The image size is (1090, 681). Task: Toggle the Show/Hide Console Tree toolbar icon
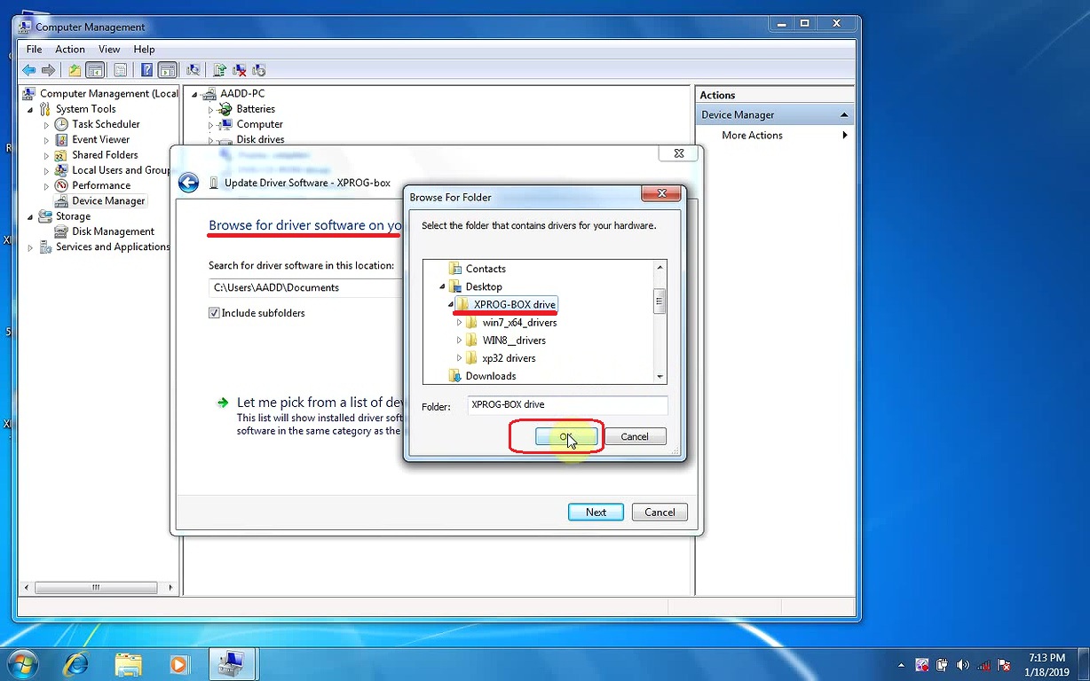coord(95,70)
